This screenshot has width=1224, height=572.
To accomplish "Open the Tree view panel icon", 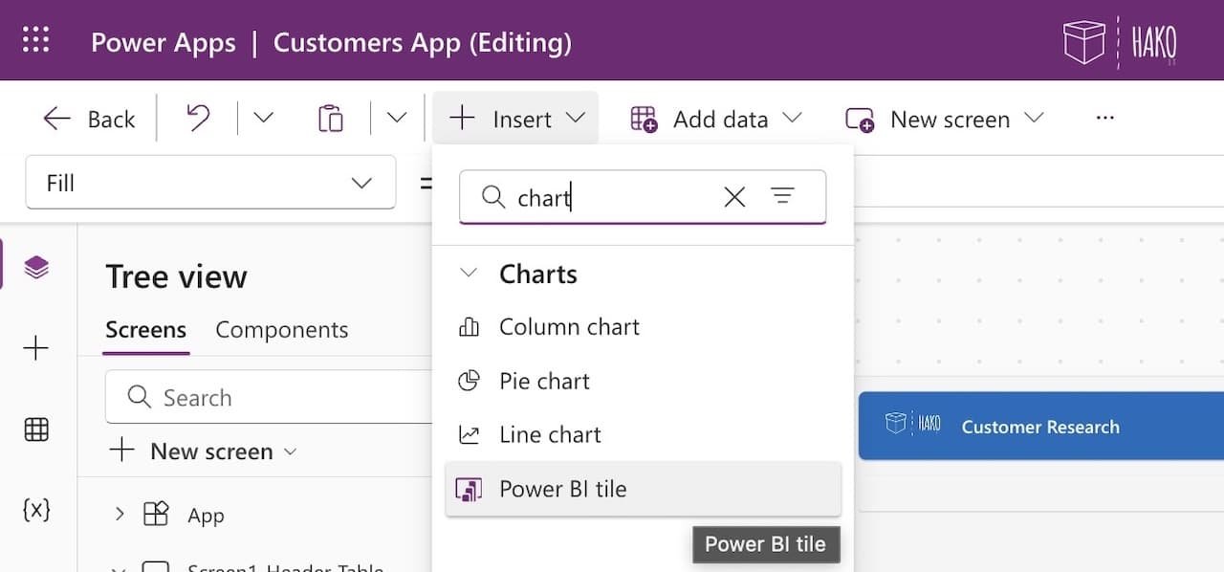I will tap(35, 268).
